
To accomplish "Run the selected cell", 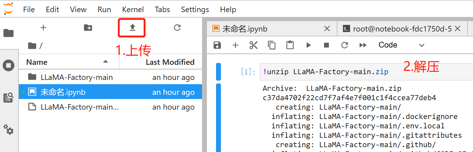I will [x=309, y=45].
